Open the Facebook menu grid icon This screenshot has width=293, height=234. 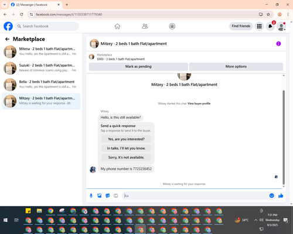click(x=259, y=26)
